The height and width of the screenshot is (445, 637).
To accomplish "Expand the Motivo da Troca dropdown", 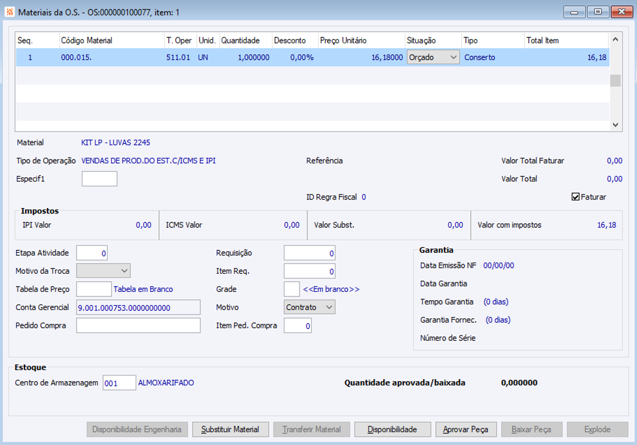I will [x=104, y=271].
